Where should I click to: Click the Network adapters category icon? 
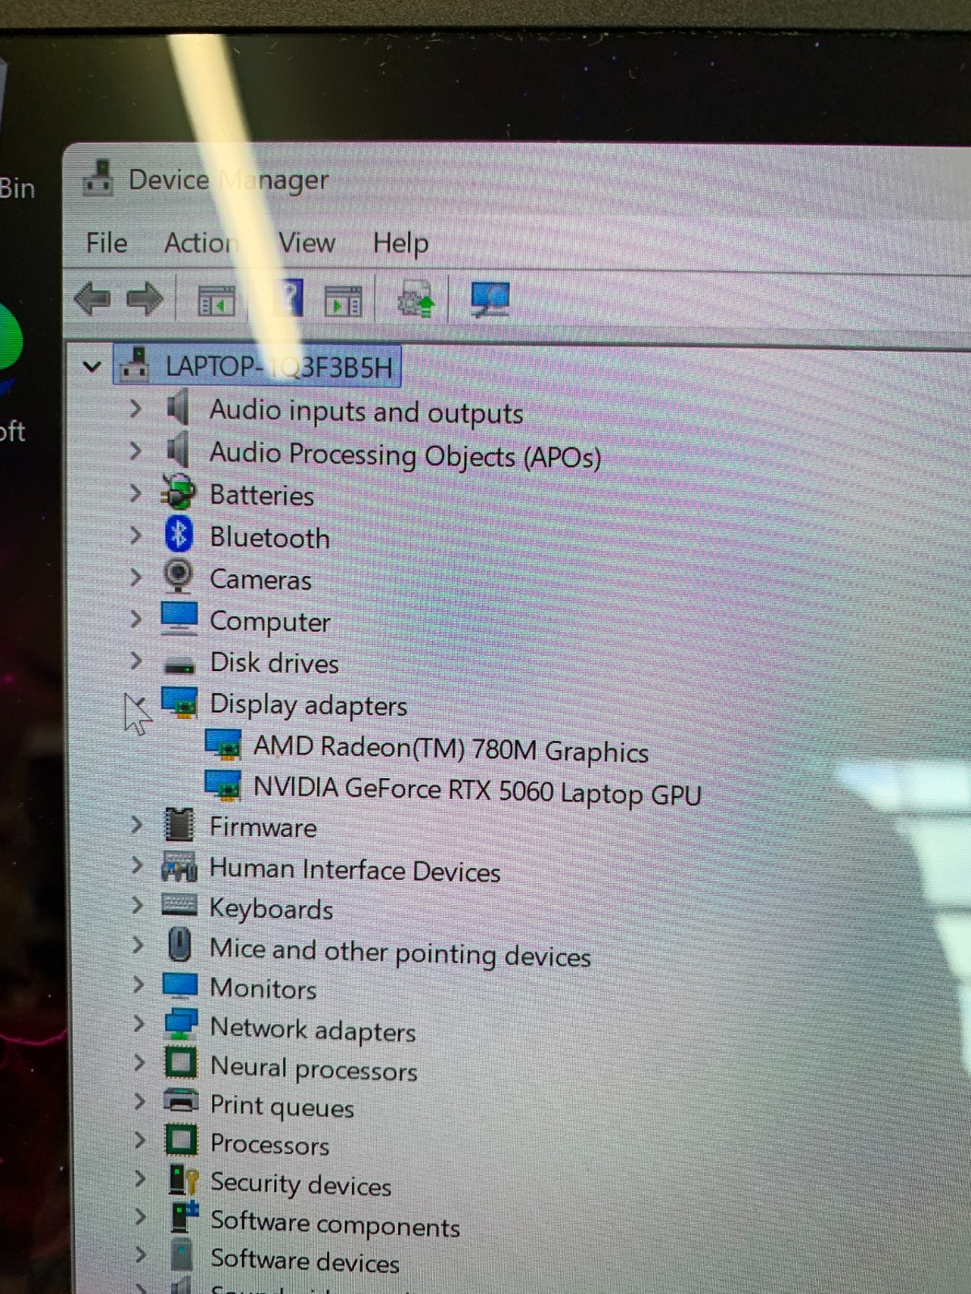(180, 1024)
